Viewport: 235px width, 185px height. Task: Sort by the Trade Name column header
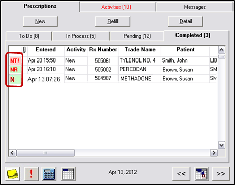(140, 50)
